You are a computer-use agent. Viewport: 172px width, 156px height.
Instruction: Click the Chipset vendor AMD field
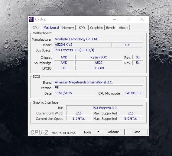[x=64, y=57]
